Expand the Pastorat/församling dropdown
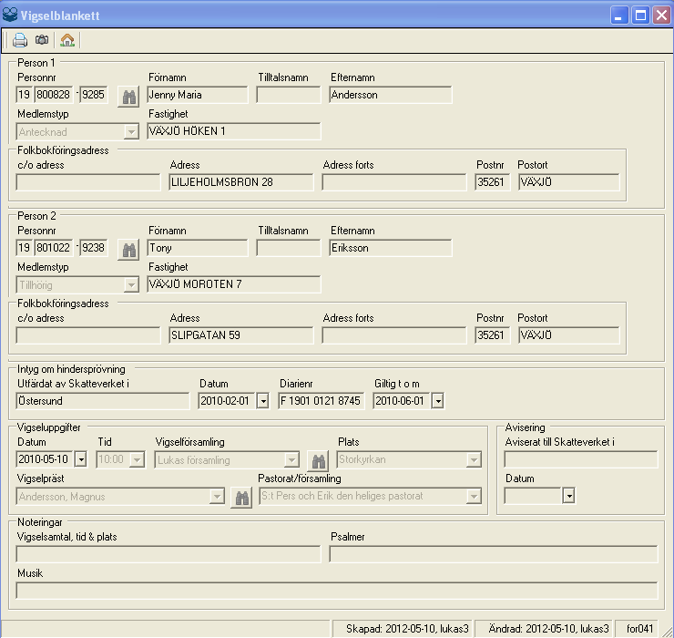The image size is (674, 638). (x=474, y=497)
